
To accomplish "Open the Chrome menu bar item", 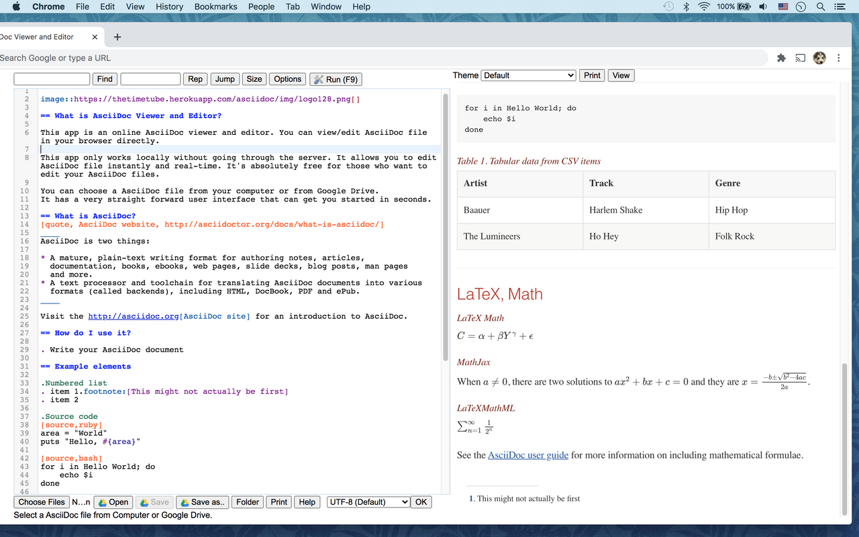I will pyautogui.click(x=48, y=7).
